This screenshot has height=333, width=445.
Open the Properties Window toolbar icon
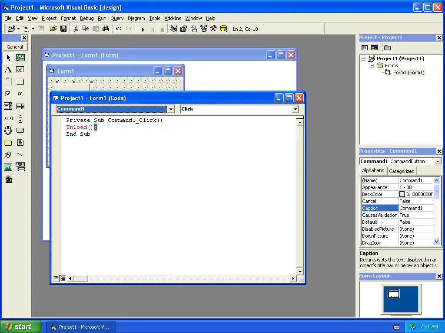(x=184, y=29)
